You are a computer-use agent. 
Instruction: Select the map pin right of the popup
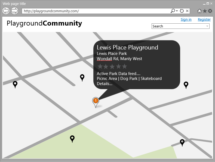coord(186,85)
